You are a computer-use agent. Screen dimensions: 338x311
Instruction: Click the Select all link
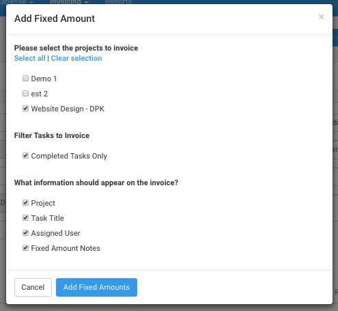point(30,58)
